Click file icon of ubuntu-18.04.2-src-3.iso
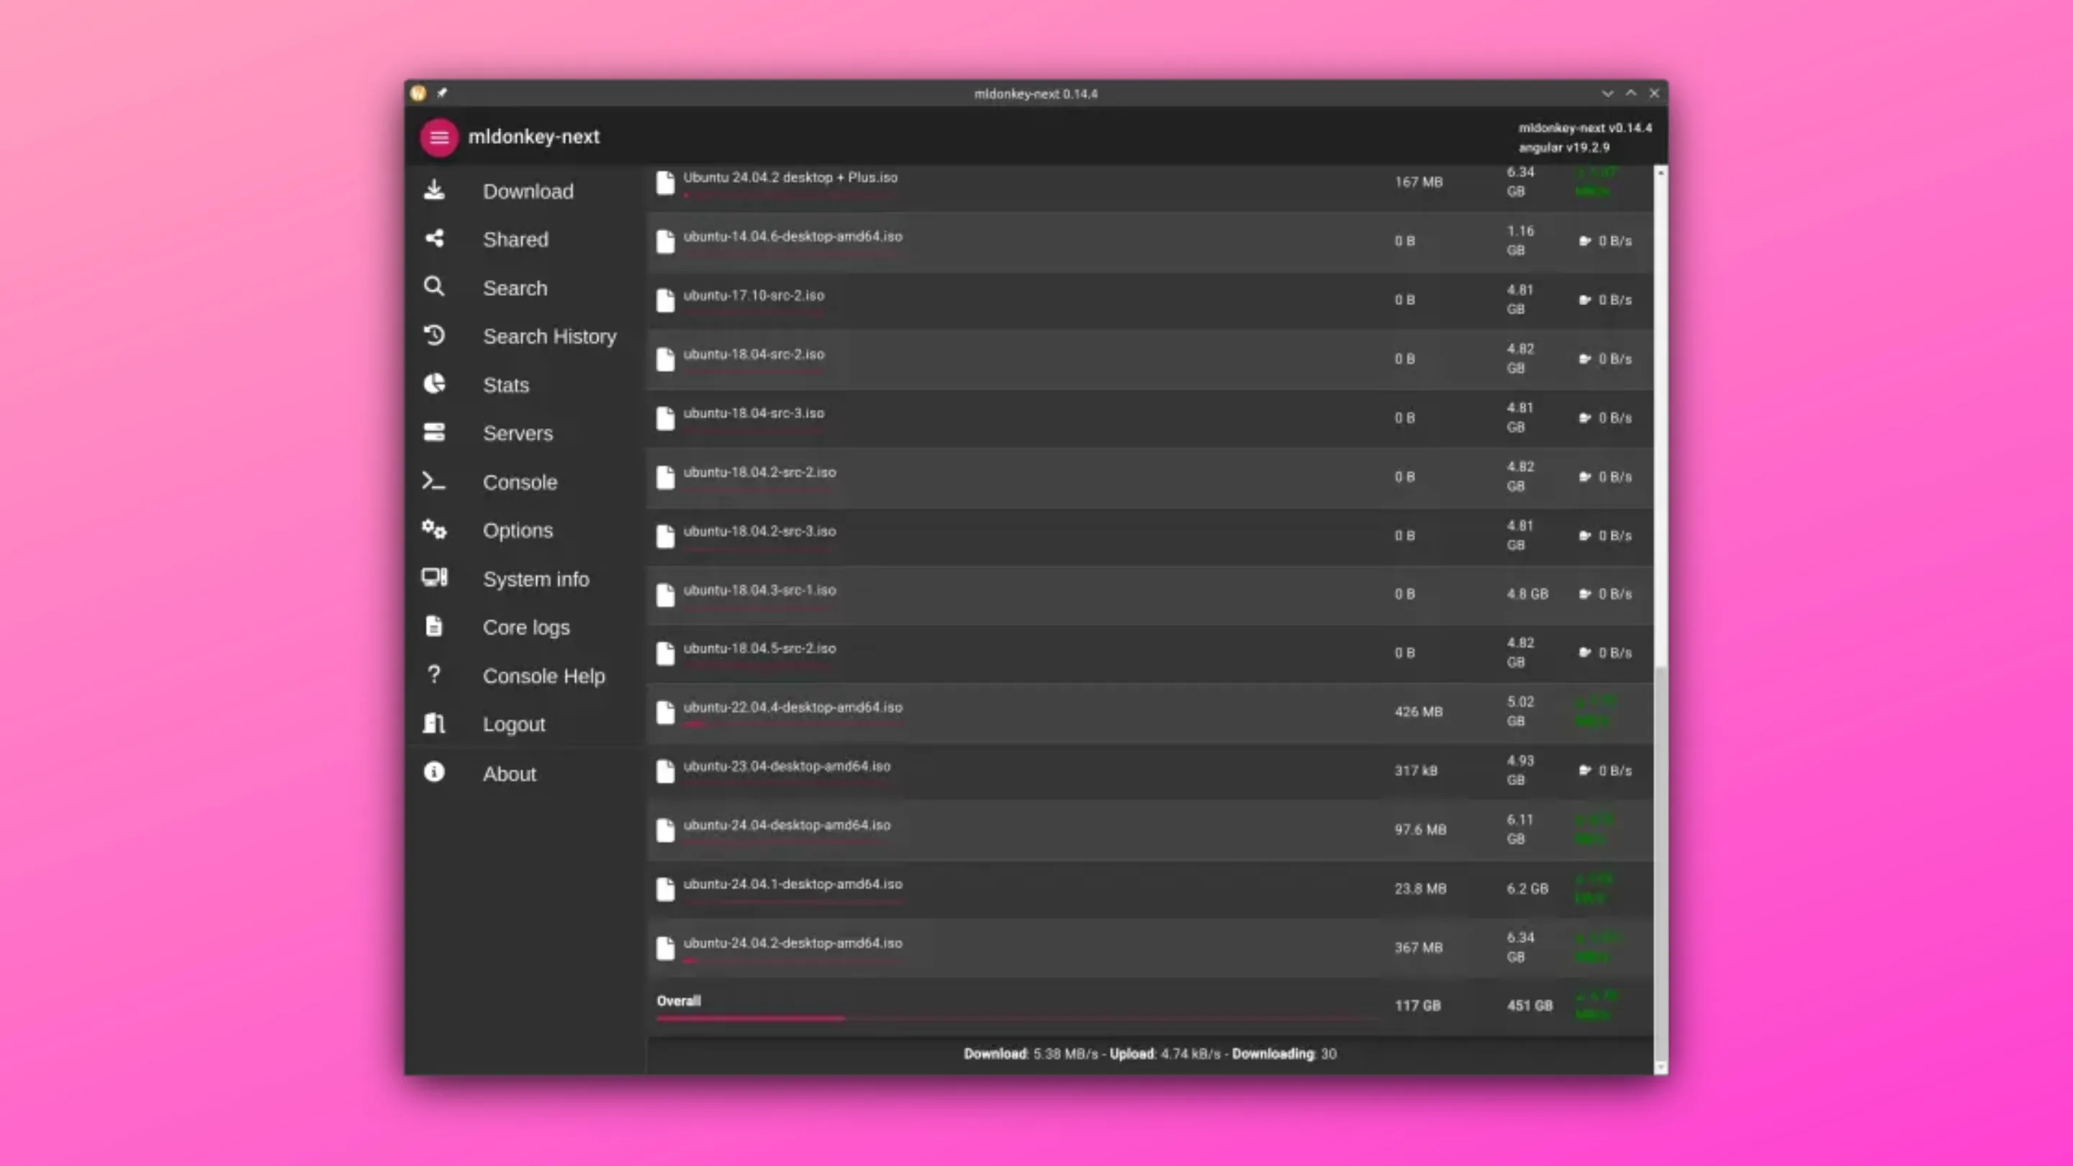 pyautogui.click(x=664, y=536)
